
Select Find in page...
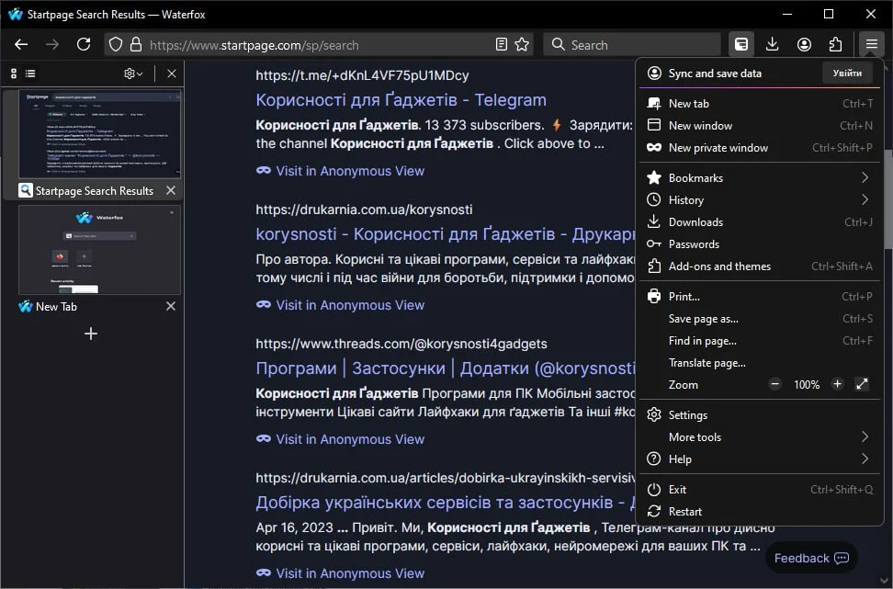click(x=761, y=341)
